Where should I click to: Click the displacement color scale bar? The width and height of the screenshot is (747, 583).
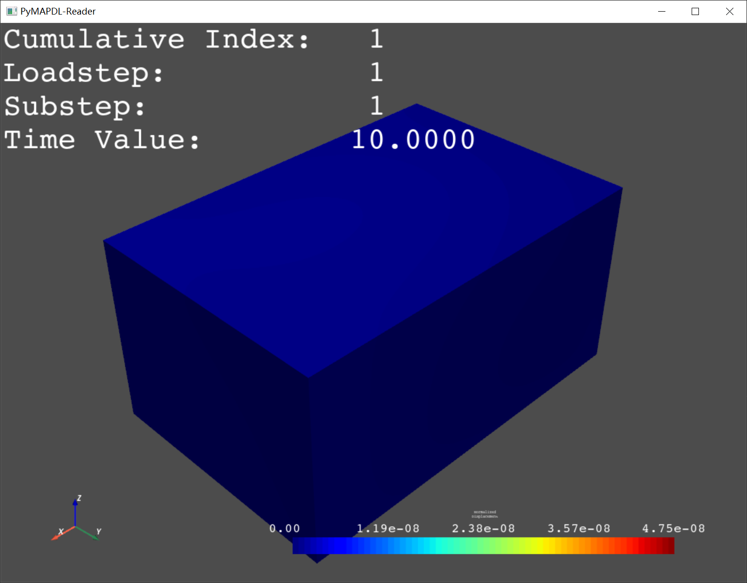483,546
